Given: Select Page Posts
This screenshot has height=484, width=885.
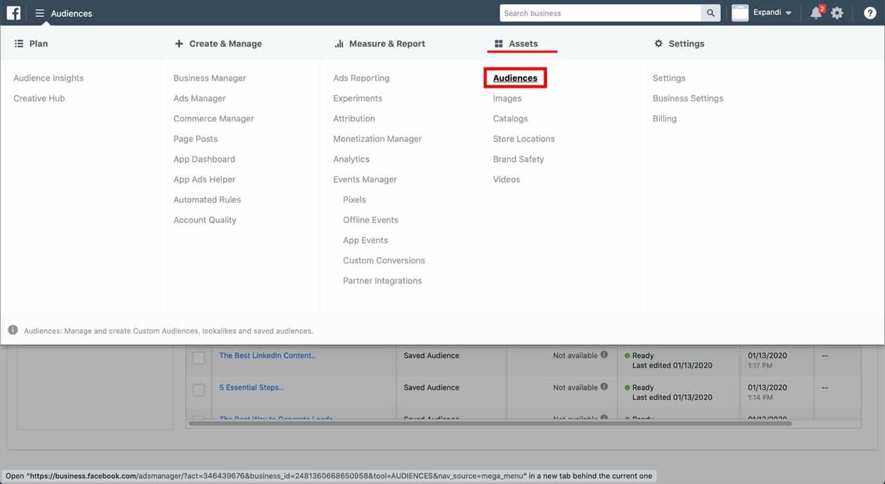Looking at the screenshot, I should point(195,139).
